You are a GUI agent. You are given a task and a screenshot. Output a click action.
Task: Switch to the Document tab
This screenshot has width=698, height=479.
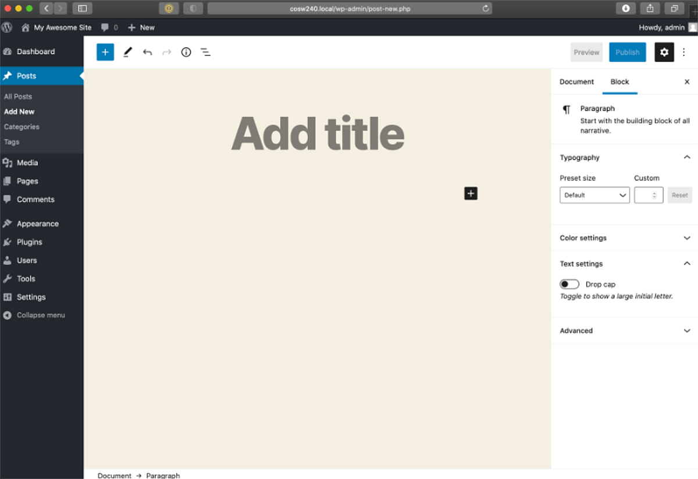576,81
